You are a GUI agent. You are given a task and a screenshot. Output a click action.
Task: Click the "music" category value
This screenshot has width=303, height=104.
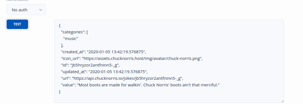point(70,39)
